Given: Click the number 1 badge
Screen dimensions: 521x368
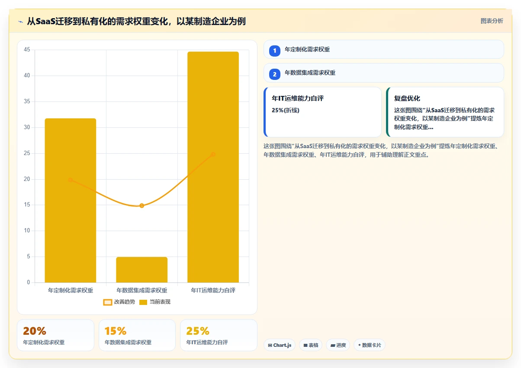Looking at the screenshot, I should pyautogui.click(x=274, y=51).
